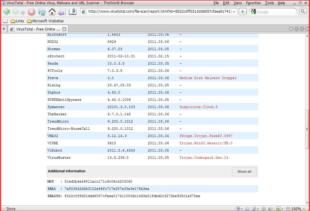Click the VirusBuster antivirus name
The width and height of the screenshot is (310, 211).
[59, 158]
